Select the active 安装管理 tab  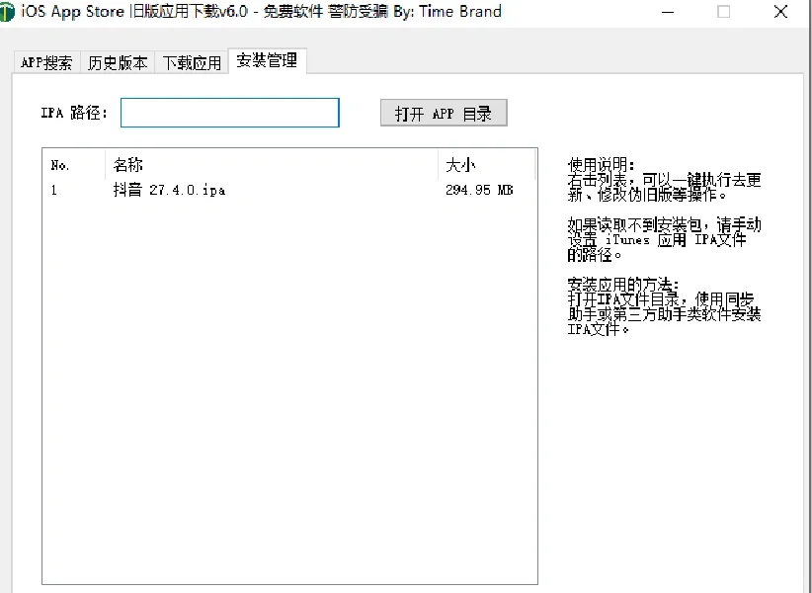267,60
